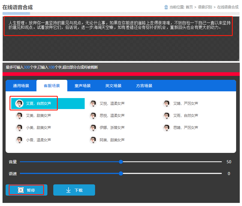Click the 音量 value 50
The image size is (242, 206).
229,162
